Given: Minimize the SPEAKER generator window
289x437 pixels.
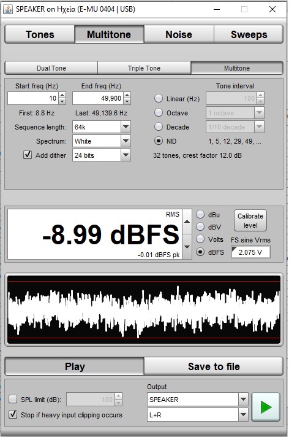Looking at the screenshot, I should (217, 9).
